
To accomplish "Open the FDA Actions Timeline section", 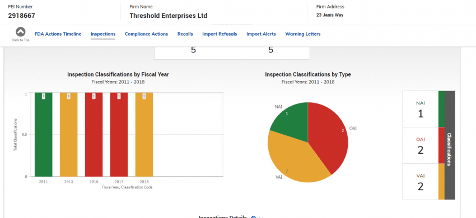I will point(58,34).
